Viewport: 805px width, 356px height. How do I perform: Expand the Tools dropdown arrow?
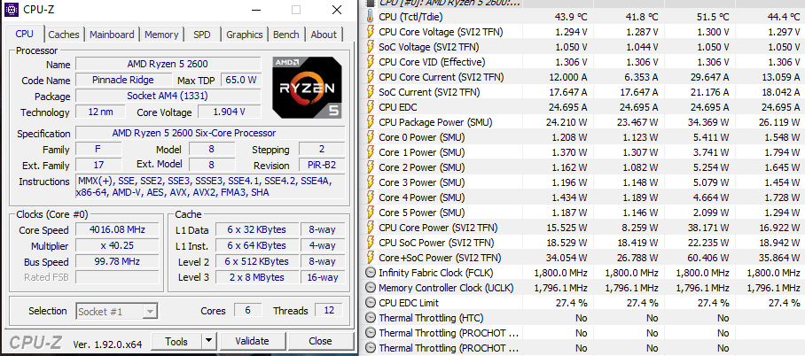(x=208, y=341)
